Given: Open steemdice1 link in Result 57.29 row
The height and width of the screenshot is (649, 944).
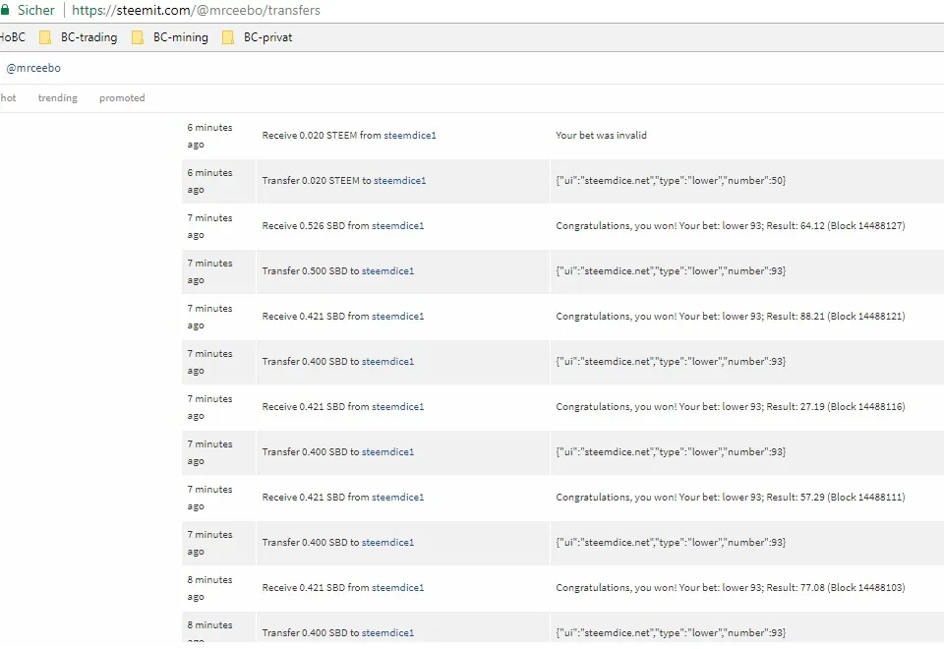Looking at the screenshot, I should [x=398, y=497].
